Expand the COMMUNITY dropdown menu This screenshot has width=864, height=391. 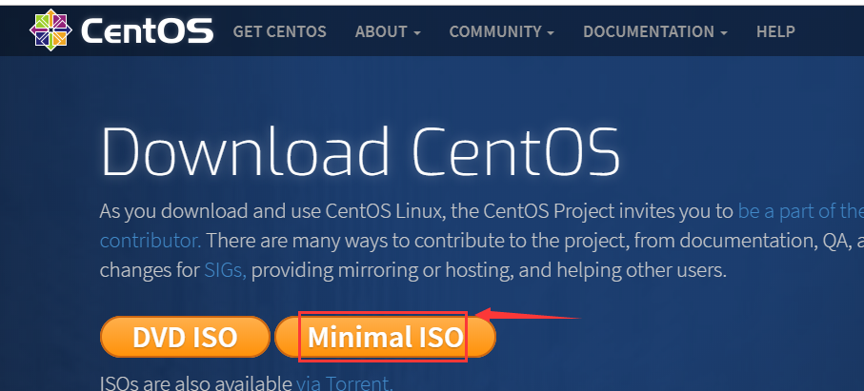[x=501, y=32]
